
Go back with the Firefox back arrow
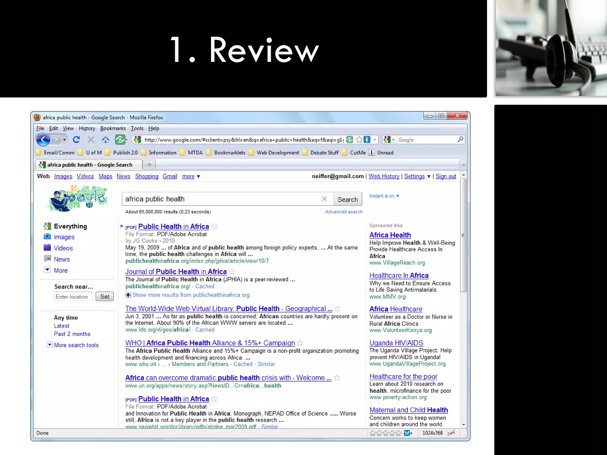coord(43,140)
